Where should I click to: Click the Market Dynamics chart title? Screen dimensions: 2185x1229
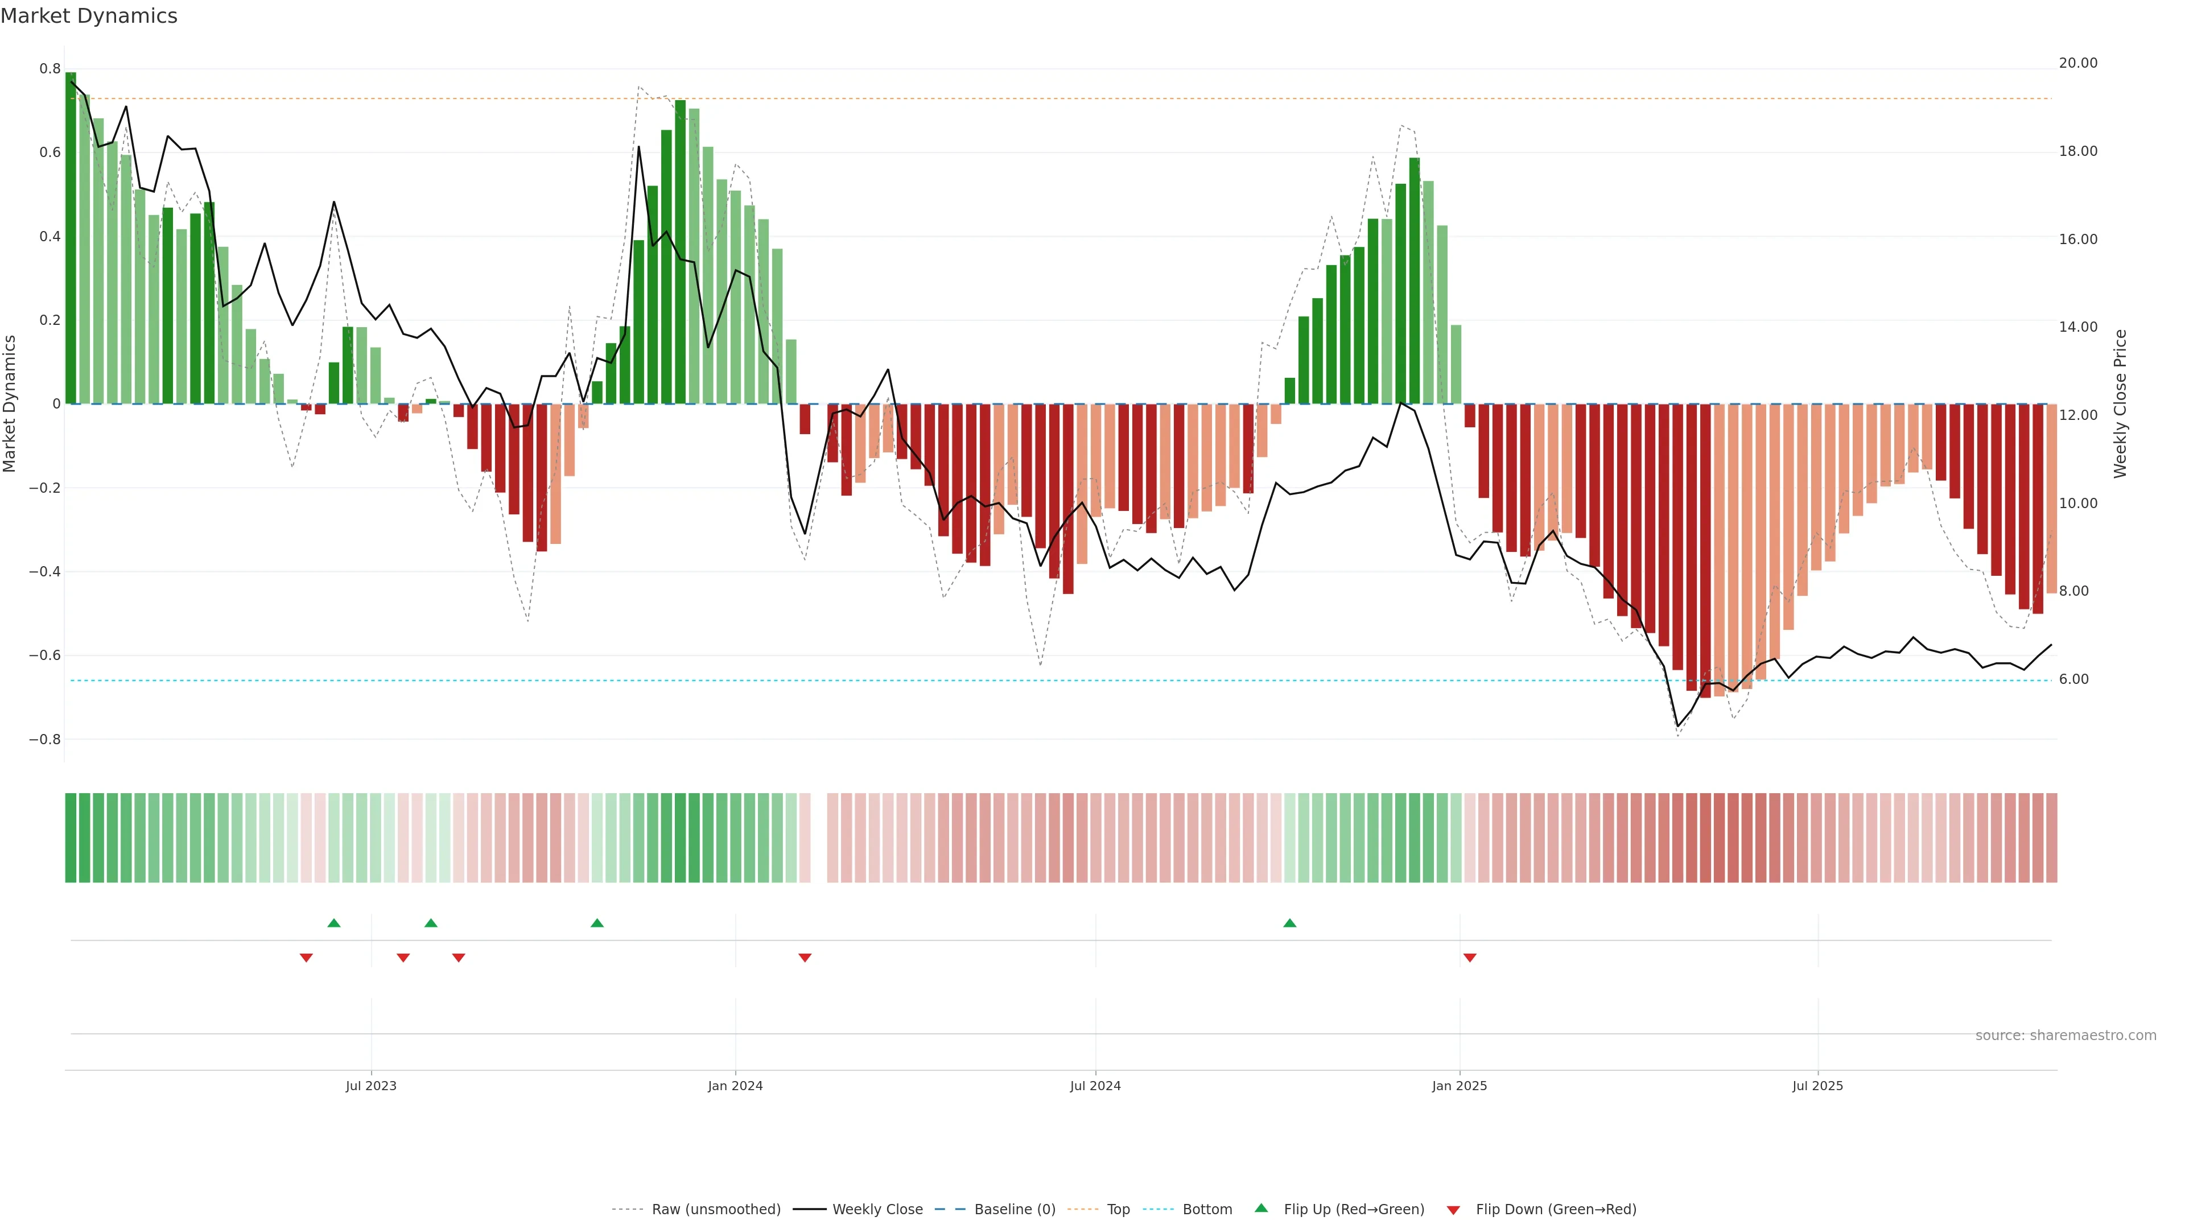tap(89, 16)
